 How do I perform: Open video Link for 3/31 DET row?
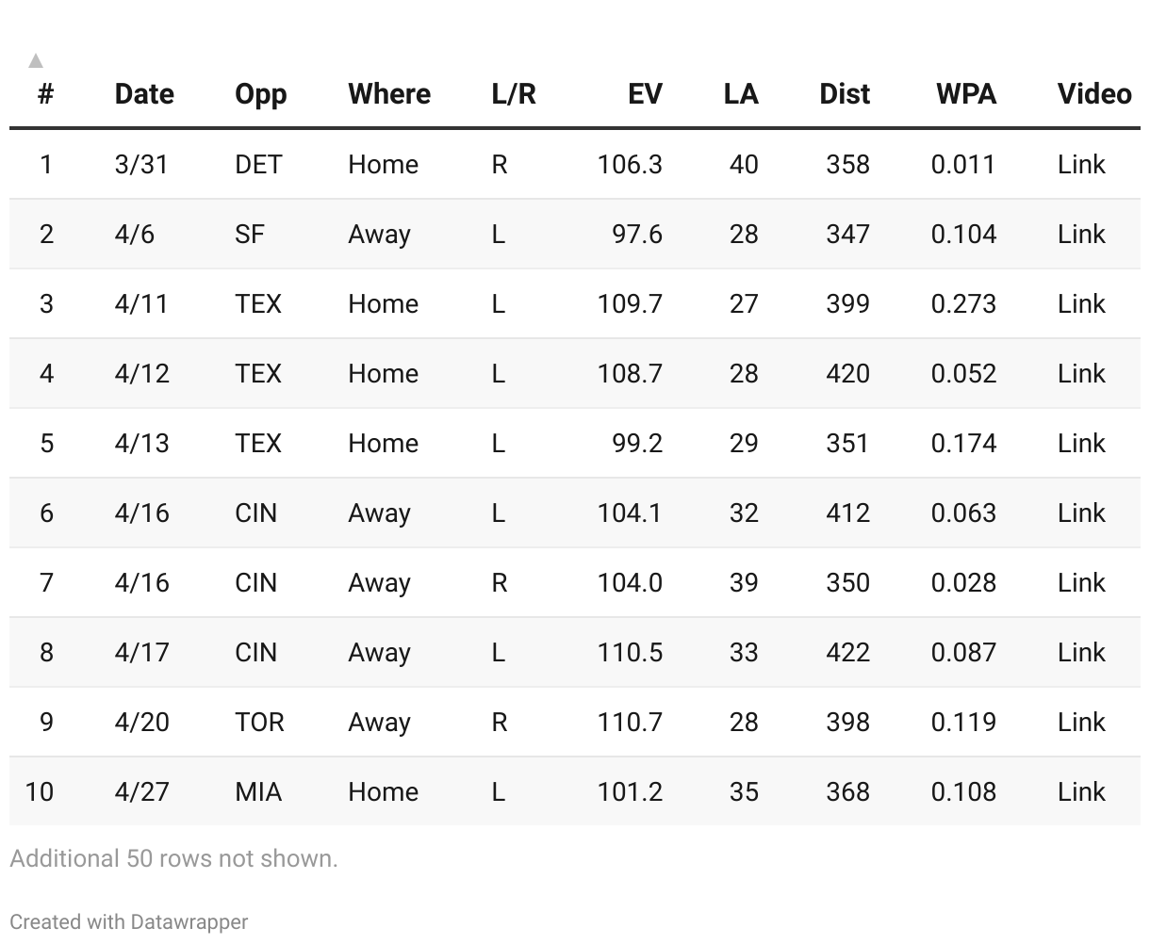1081,165
